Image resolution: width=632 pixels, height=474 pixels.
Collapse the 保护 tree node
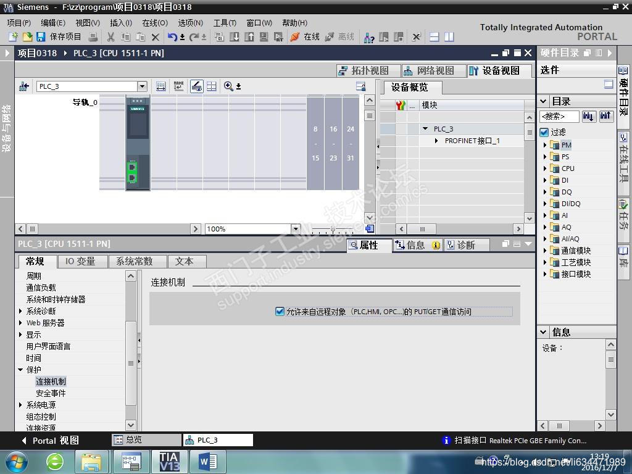(x=20, y=370)
